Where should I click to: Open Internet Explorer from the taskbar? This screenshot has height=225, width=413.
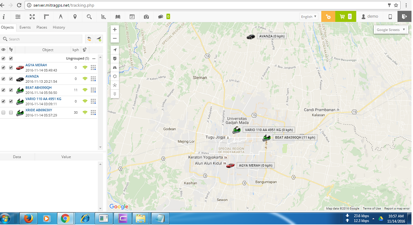click(x=85, y=219)
